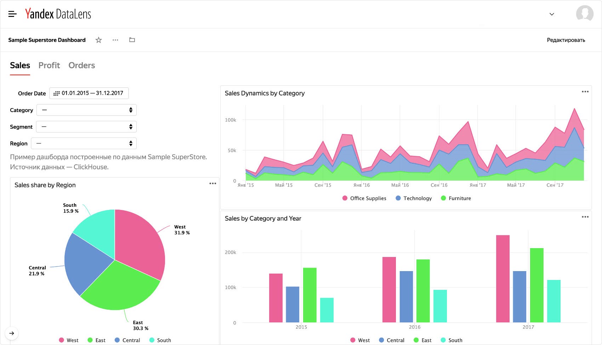602x345 pixels.
Task: Toggle South legend in bar chart
Action: [x=451, y=340]
